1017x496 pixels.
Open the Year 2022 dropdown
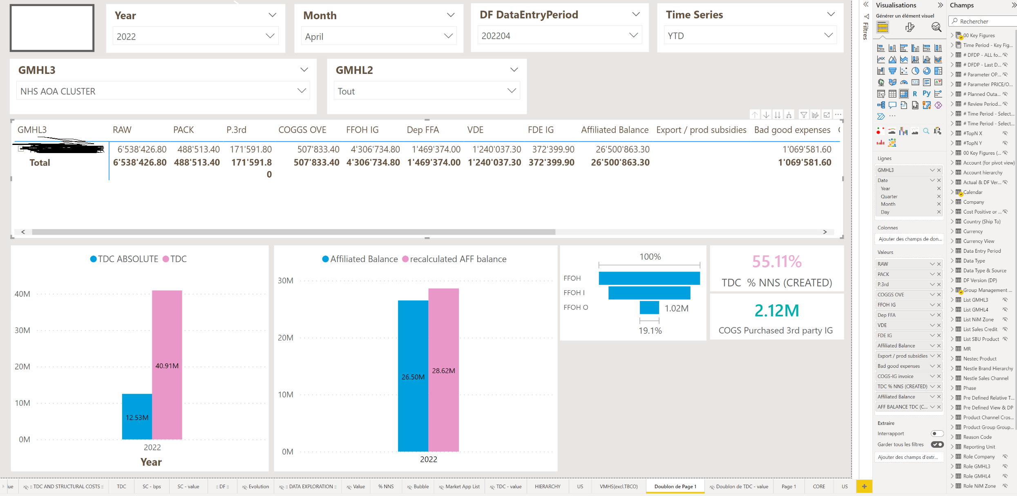click(195, 36)
